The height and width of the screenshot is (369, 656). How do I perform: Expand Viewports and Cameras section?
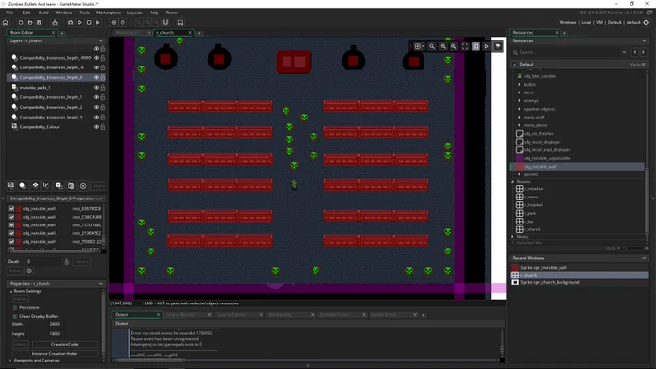10,360
